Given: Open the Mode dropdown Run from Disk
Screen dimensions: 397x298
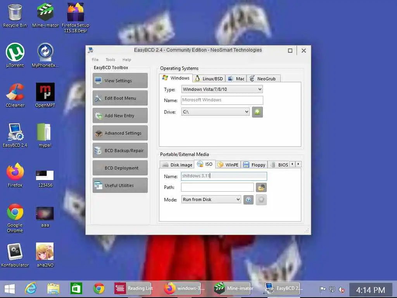Looking at the screenshot, I should pos(211,199).
